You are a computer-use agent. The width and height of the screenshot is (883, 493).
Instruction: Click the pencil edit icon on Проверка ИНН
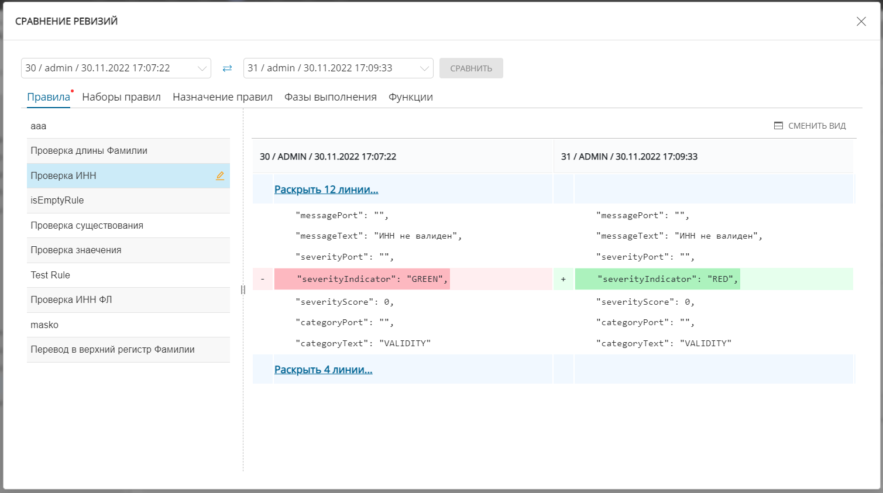pos(220,175)
